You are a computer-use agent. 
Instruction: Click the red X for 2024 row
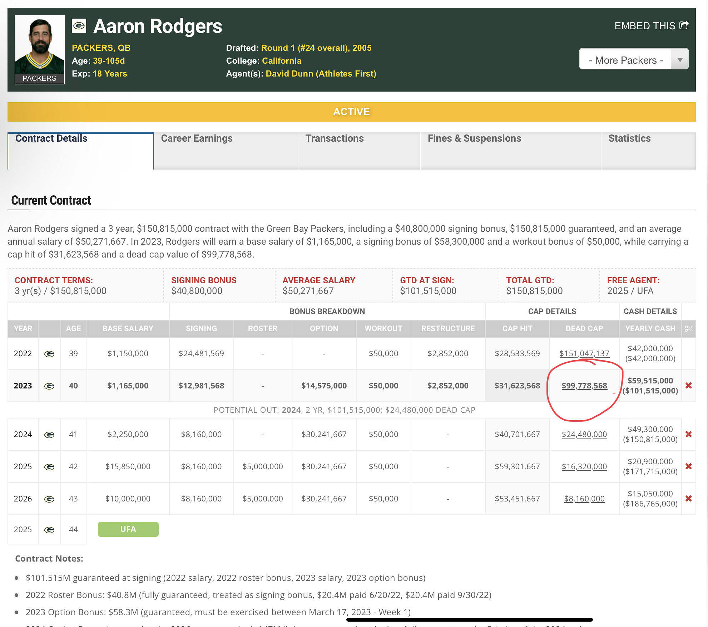pos(688,434)
